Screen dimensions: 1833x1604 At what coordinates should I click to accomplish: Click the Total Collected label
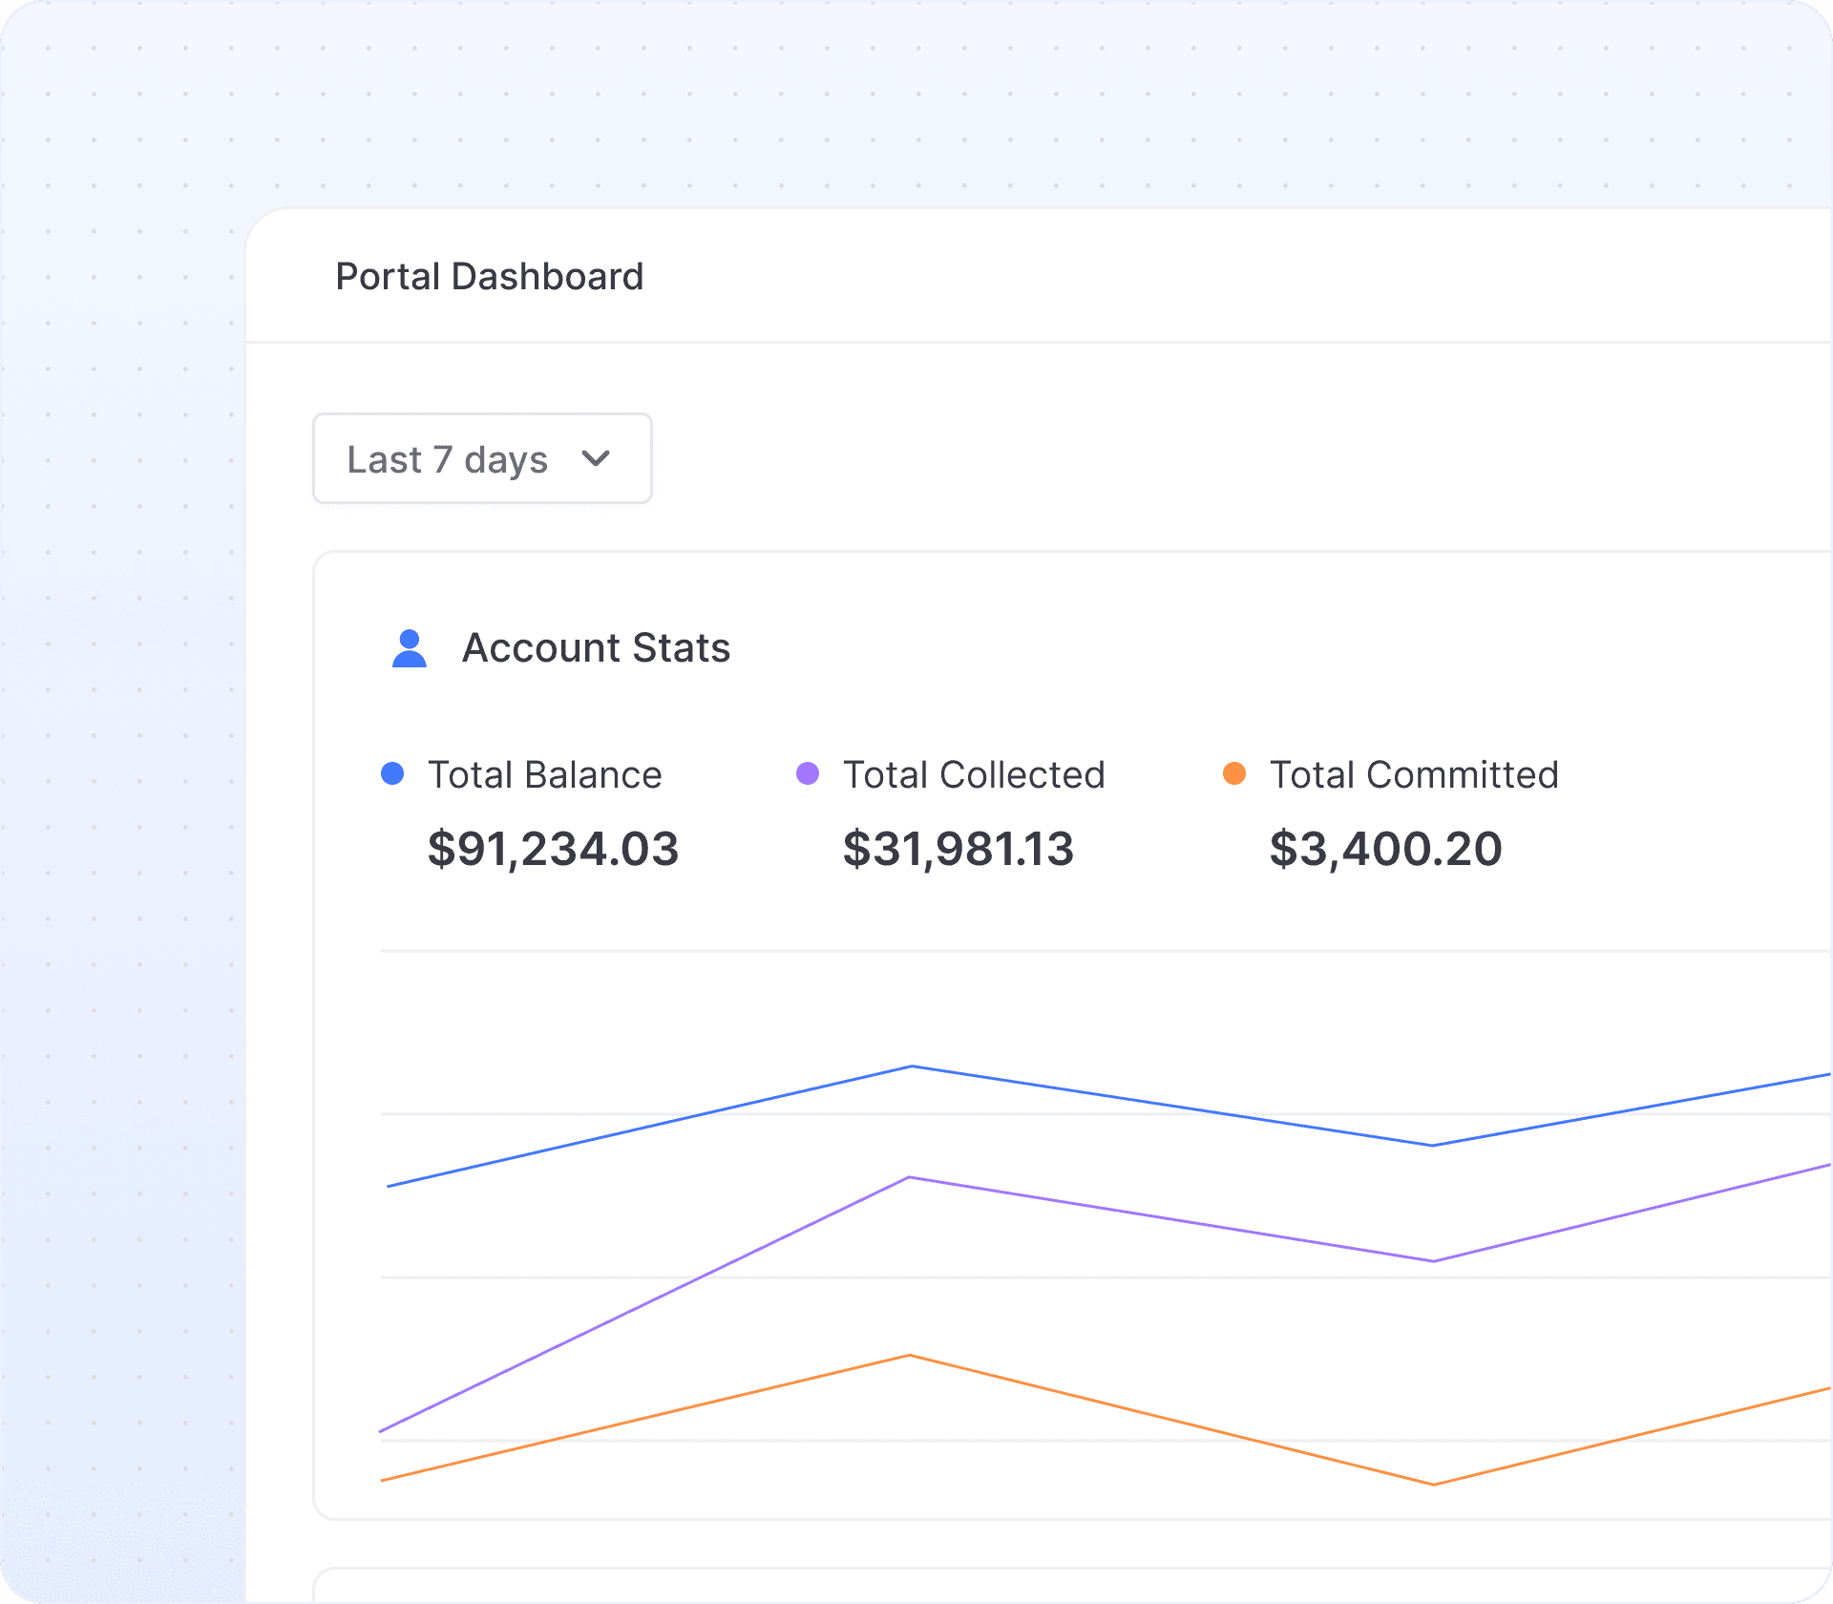pyautogui.click(x=974, y=774)
